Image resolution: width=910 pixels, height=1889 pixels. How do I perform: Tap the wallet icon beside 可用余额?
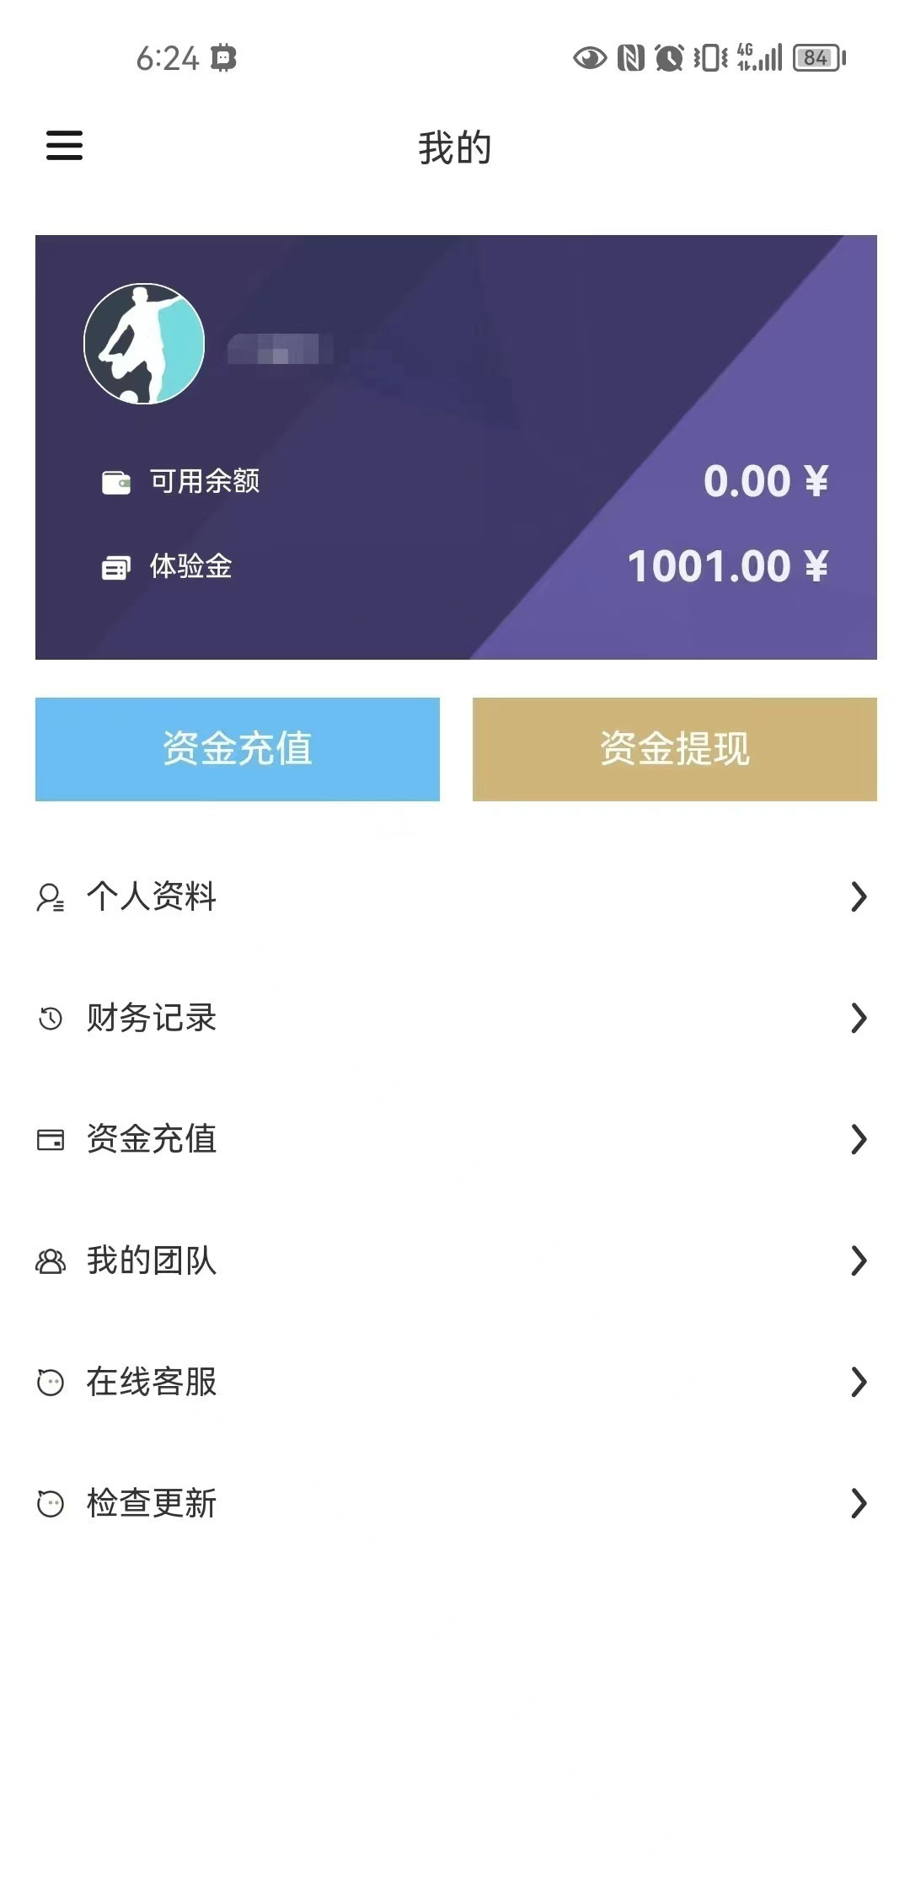tap(116, 482)
